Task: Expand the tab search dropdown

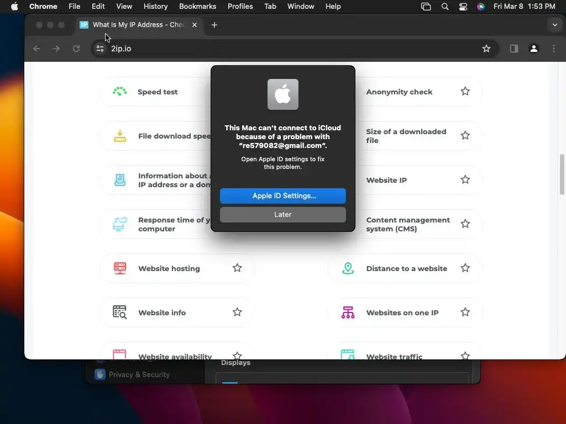Action: point(555,25)
